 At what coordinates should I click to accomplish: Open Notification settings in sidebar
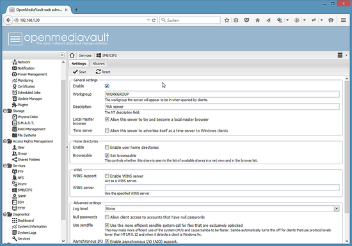[x=23, y=68]
